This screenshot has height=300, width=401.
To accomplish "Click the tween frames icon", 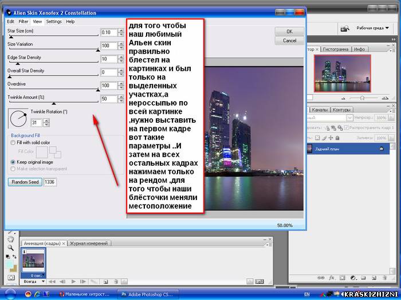I will click(93, 282).
